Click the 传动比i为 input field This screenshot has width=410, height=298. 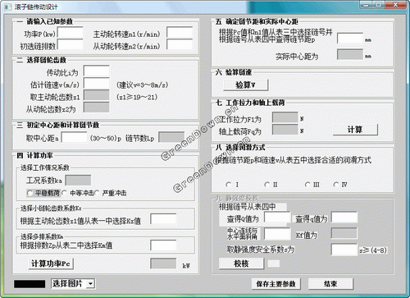click(96, 71)
